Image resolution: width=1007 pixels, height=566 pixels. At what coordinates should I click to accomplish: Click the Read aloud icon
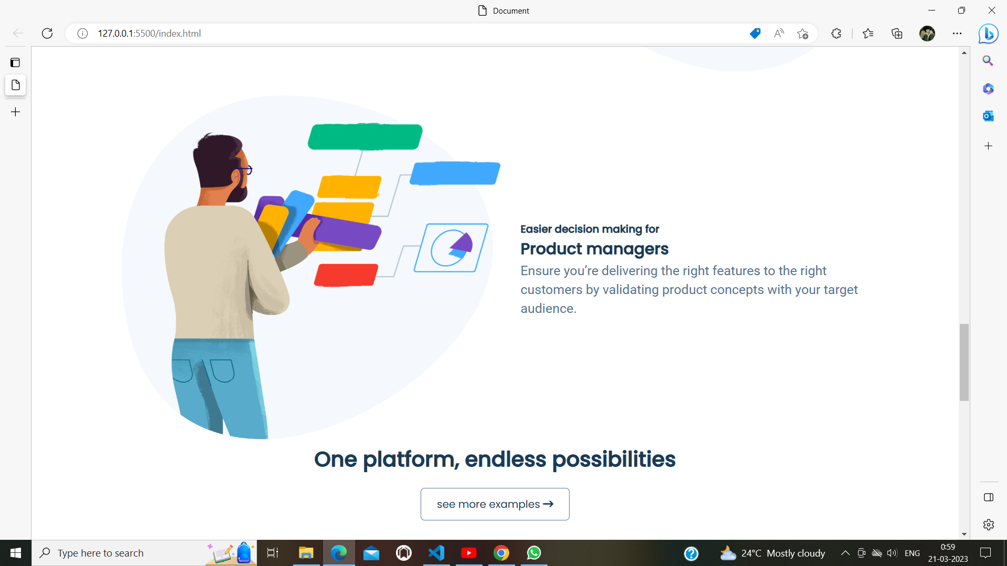point(779,34)
